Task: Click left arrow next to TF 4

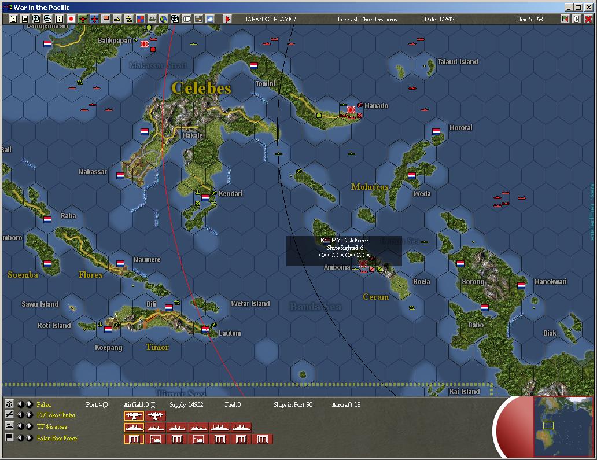Action: click(x=21, y=426)
